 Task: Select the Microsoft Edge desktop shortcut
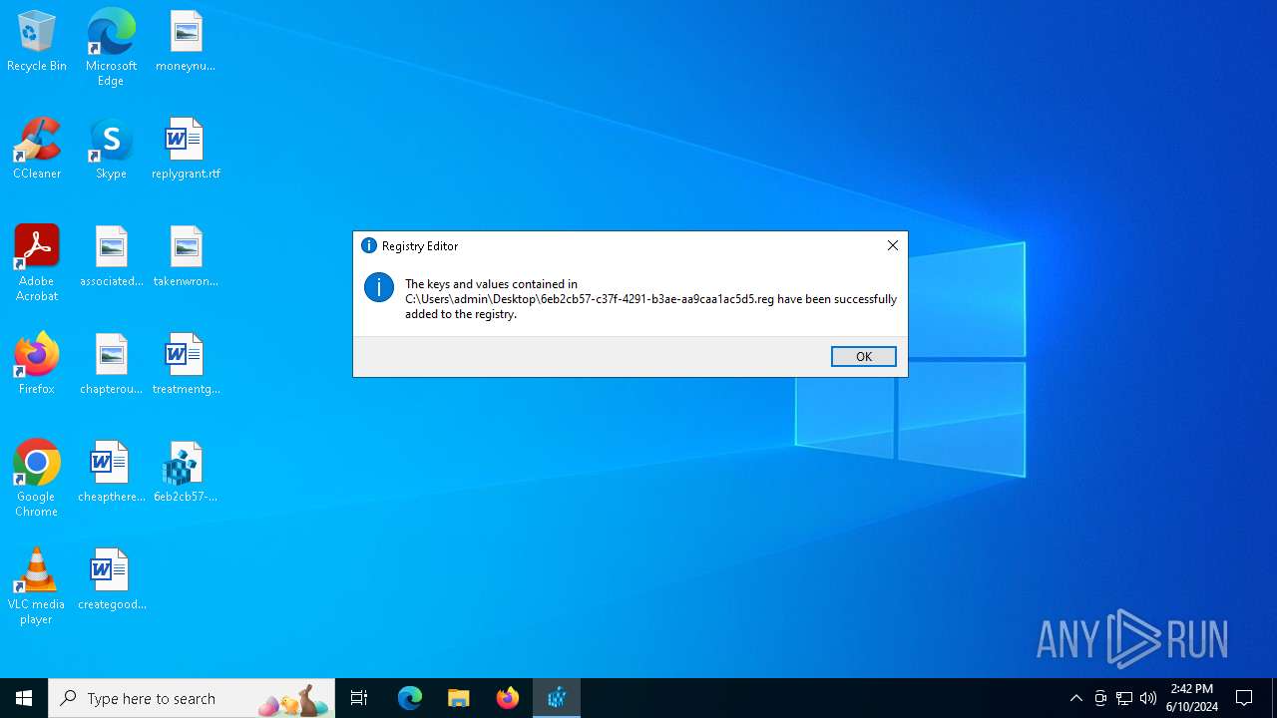pos(111,48)
